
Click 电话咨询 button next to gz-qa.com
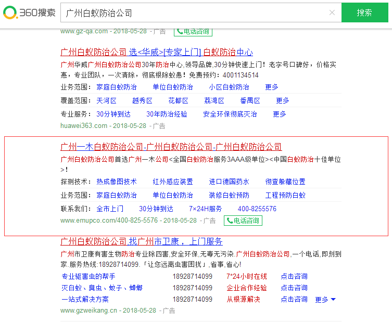point(193,31)
